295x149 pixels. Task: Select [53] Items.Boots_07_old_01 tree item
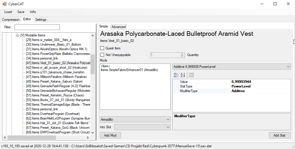click(58, 100)
